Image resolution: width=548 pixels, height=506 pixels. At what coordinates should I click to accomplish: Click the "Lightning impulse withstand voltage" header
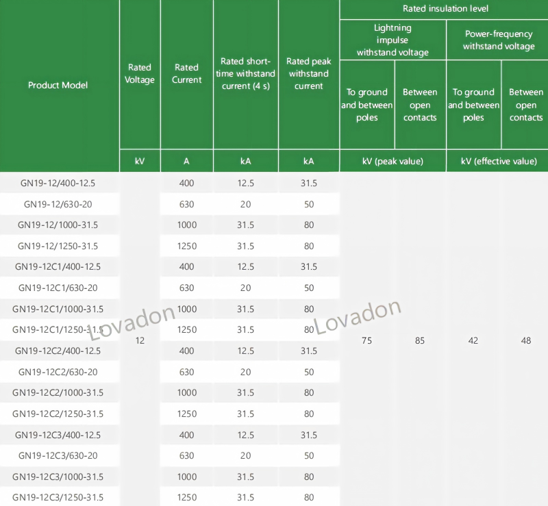(x=393, y=40)
